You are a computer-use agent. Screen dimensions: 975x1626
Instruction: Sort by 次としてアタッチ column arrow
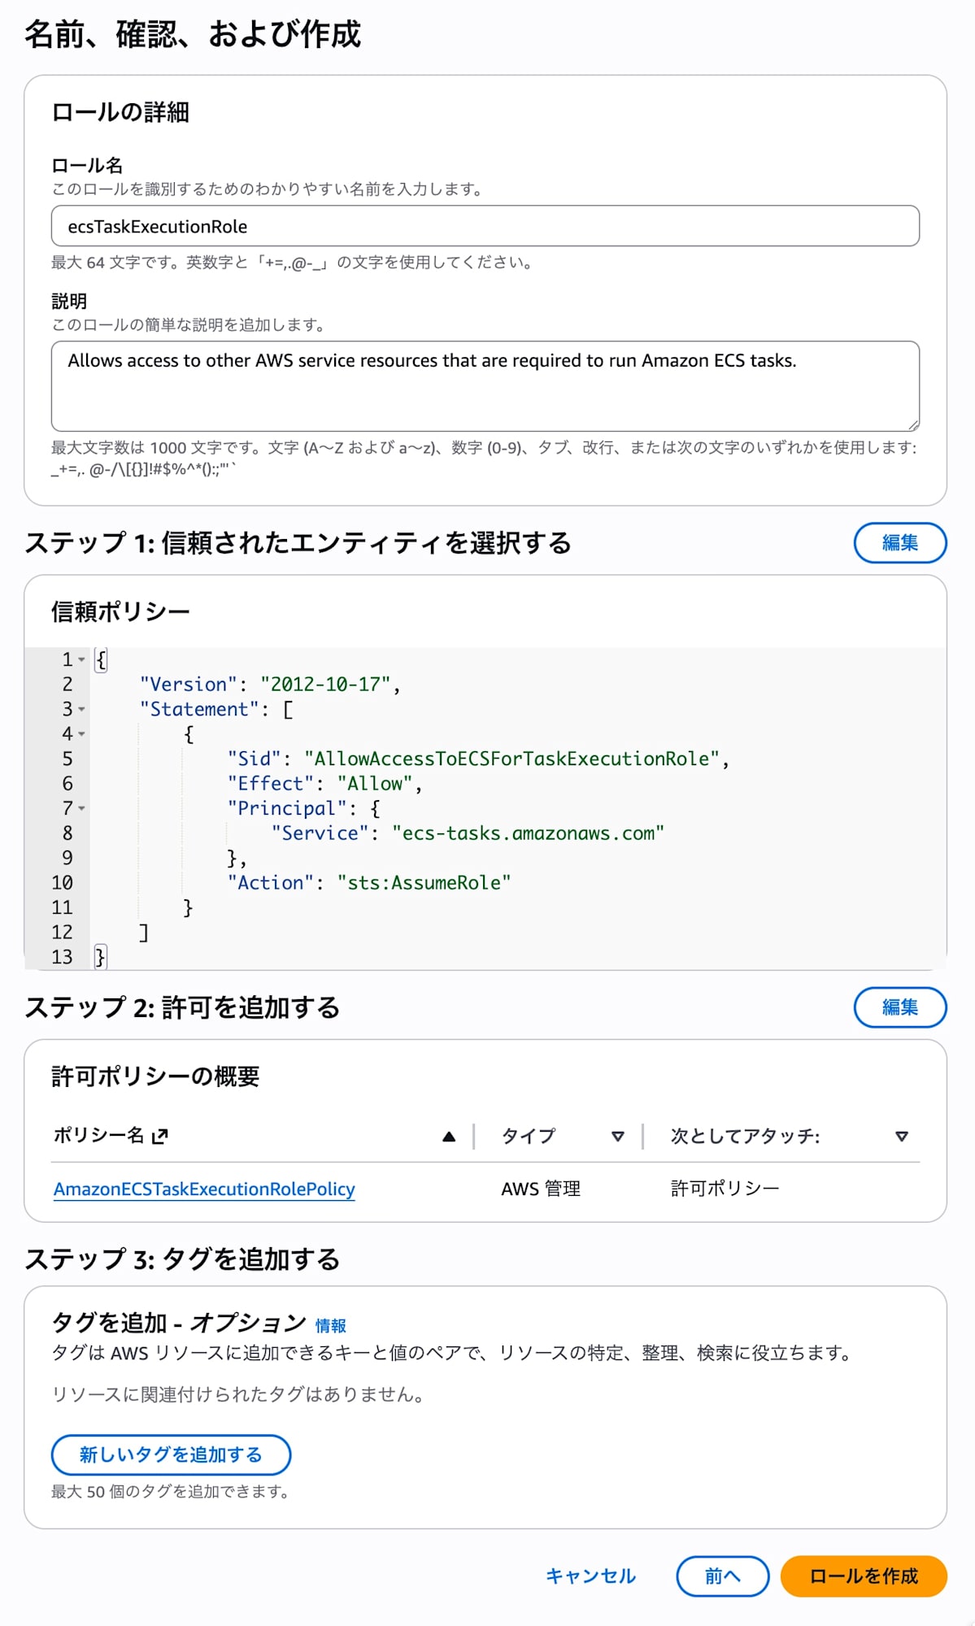(x=902, y=1137)
